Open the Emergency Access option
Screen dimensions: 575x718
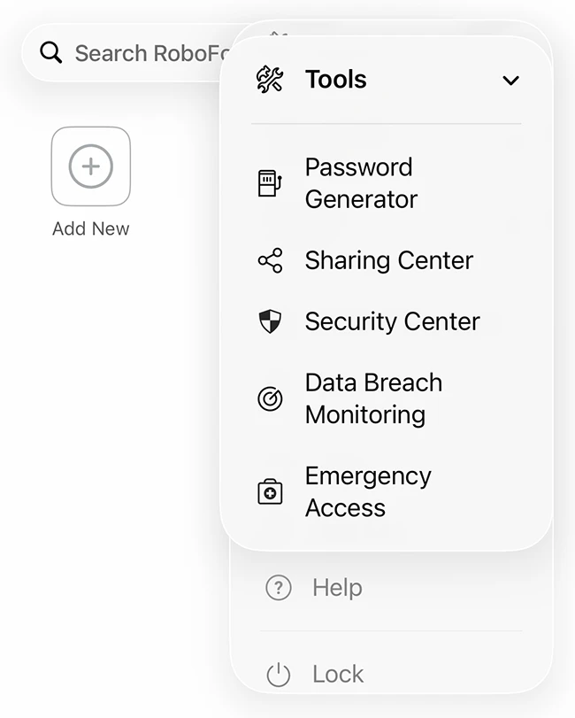coord(368,492)
